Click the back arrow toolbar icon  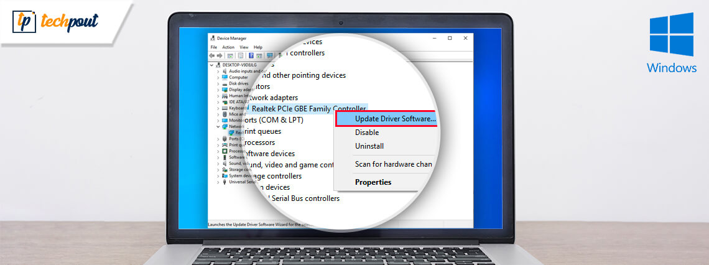(213, 55)
